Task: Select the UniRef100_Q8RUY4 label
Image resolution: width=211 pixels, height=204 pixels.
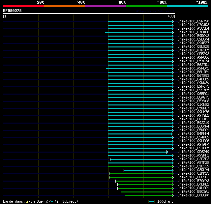Action: click(193, 170)
